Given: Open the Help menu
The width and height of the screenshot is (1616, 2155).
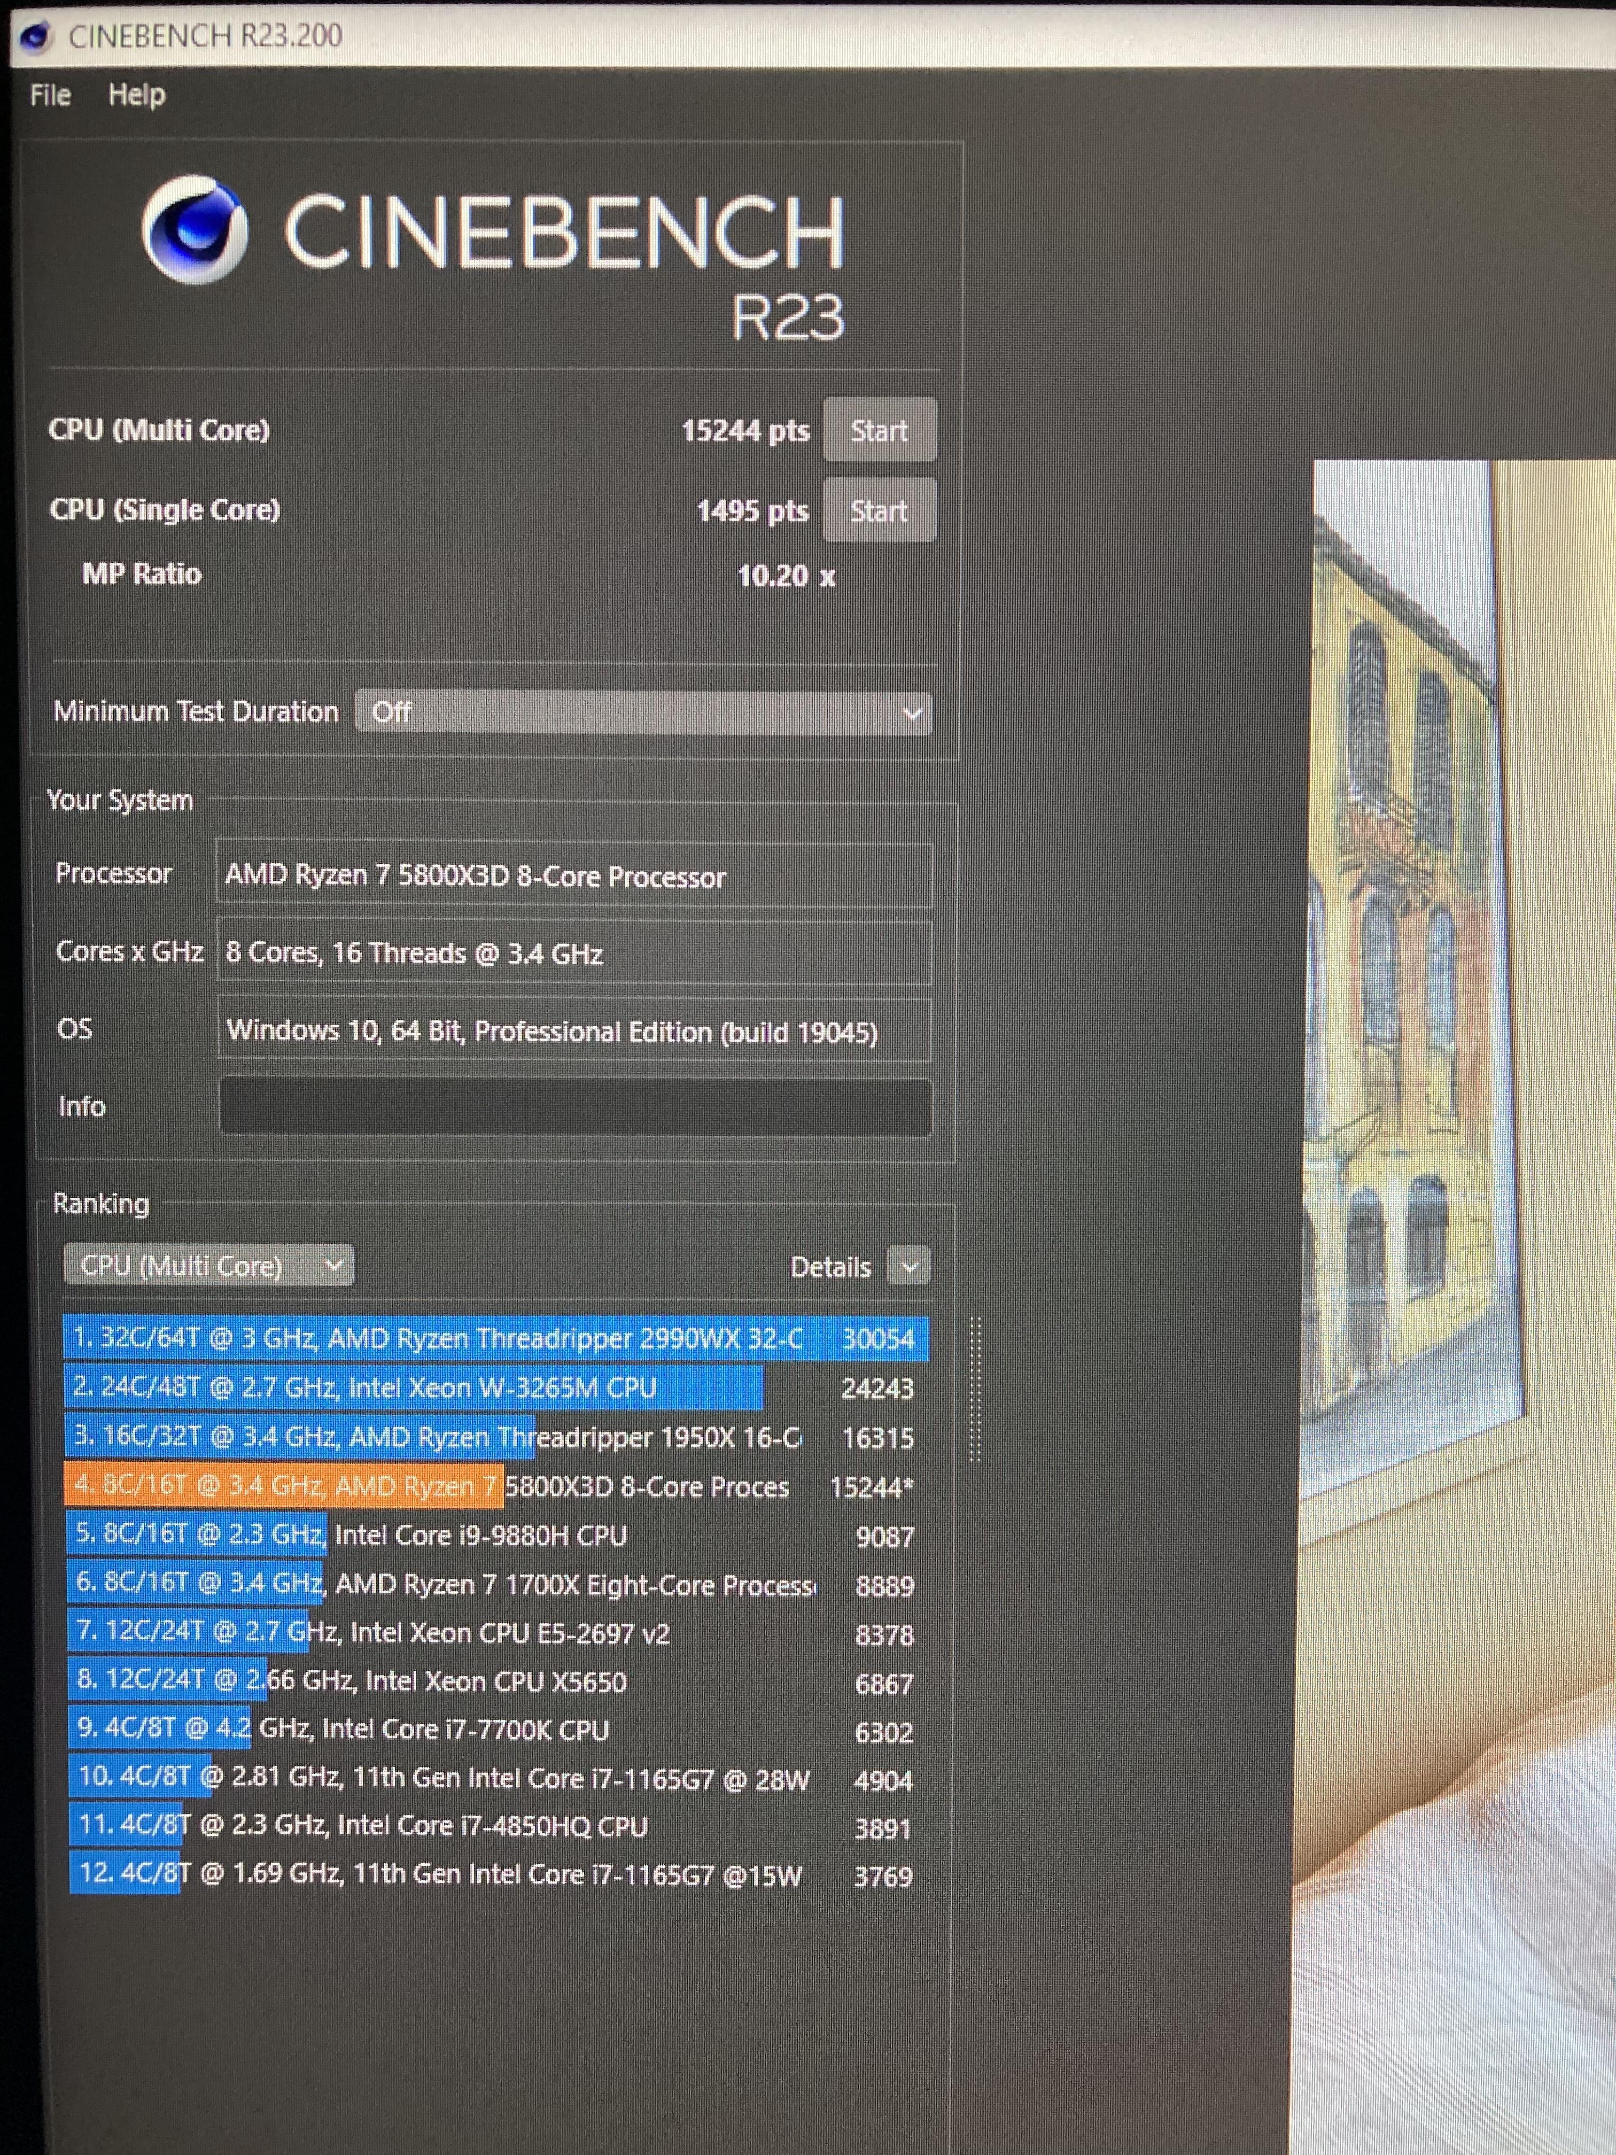Looking at the screenshot, I should 136,96.
